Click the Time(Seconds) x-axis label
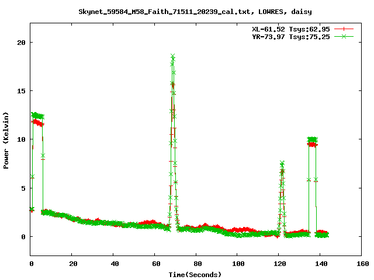374x280 pixels. point(195,275)
